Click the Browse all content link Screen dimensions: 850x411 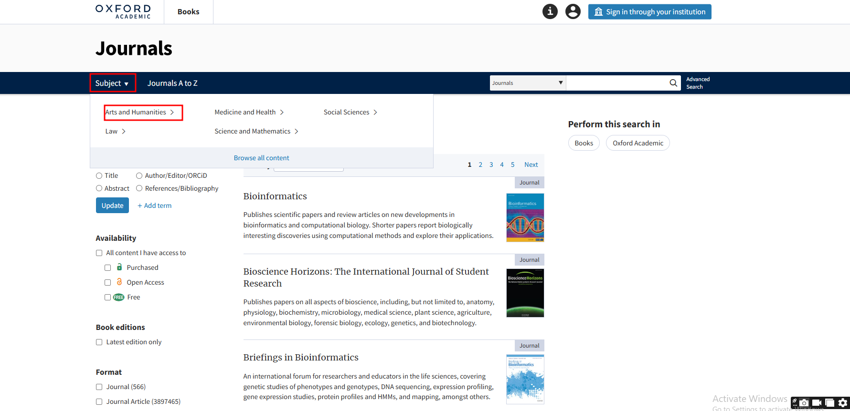tap(261, 158)
